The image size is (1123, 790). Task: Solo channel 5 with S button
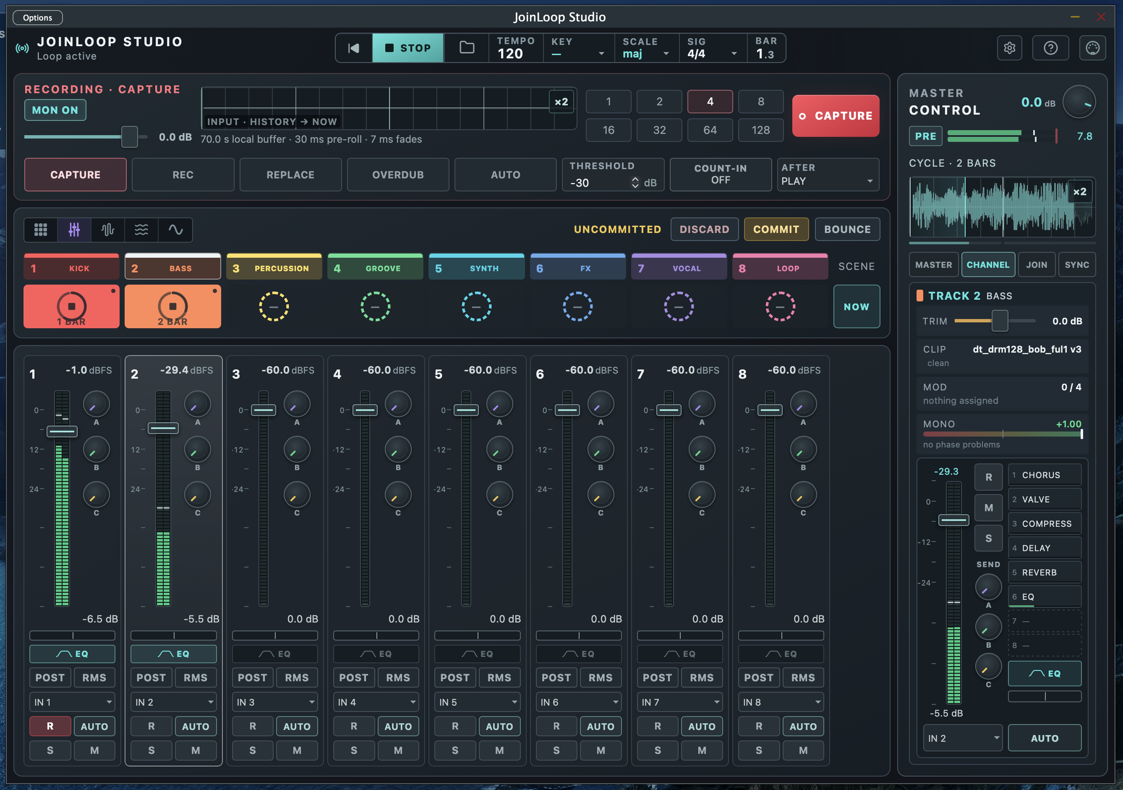tap(455, 751)
